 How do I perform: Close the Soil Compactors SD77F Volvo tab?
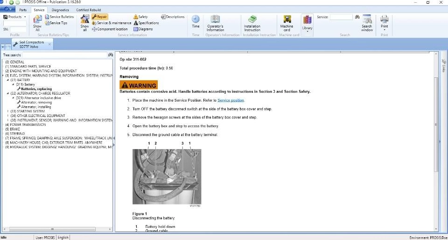click(49, 44)
